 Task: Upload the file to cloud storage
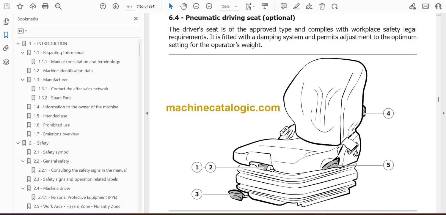point(33,6)
